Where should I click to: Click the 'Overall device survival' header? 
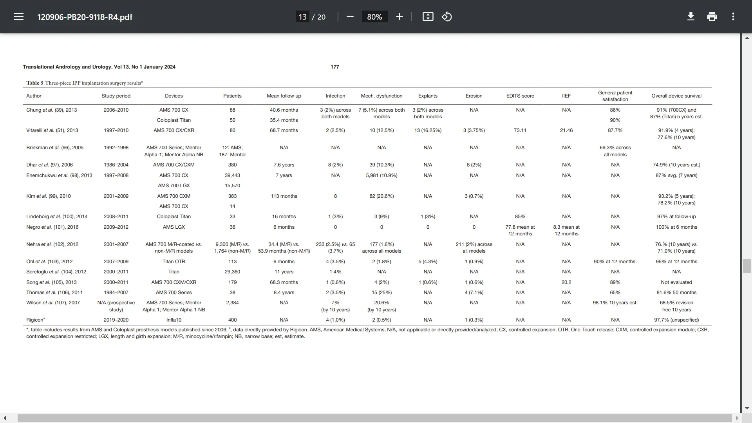[x=676, y=96]
